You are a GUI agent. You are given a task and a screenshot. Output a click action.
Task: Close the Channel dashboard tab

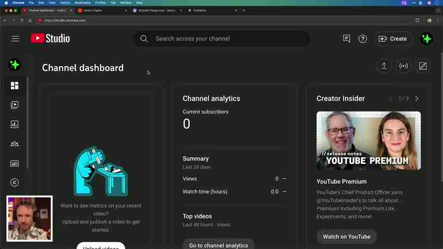click(71, 10)
